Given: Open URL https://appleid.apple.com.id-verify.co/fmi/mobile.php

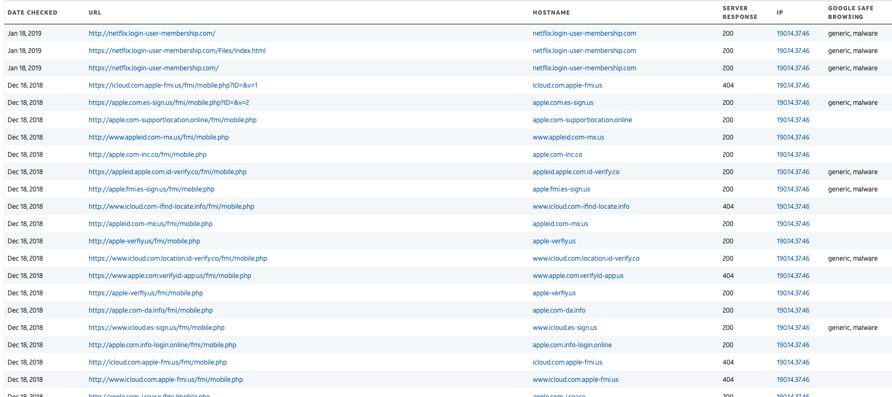Looking at the screenshot, I should [168, 172].
